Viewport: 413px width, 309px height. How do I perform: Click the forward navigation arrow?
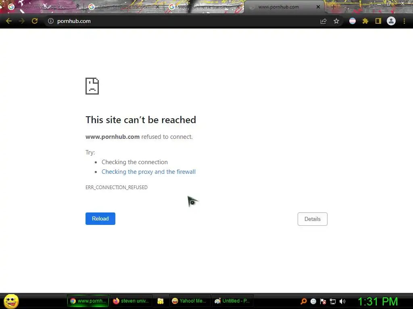click(22, 21)
